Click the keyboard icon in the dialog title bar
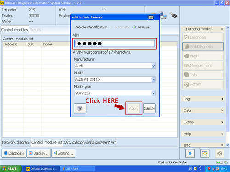The height and width of the screenshot is (172, 230). click(x=151, y=17)
